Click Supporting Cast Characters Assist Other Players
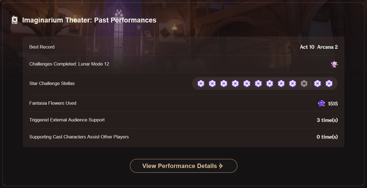 [79, 137]
